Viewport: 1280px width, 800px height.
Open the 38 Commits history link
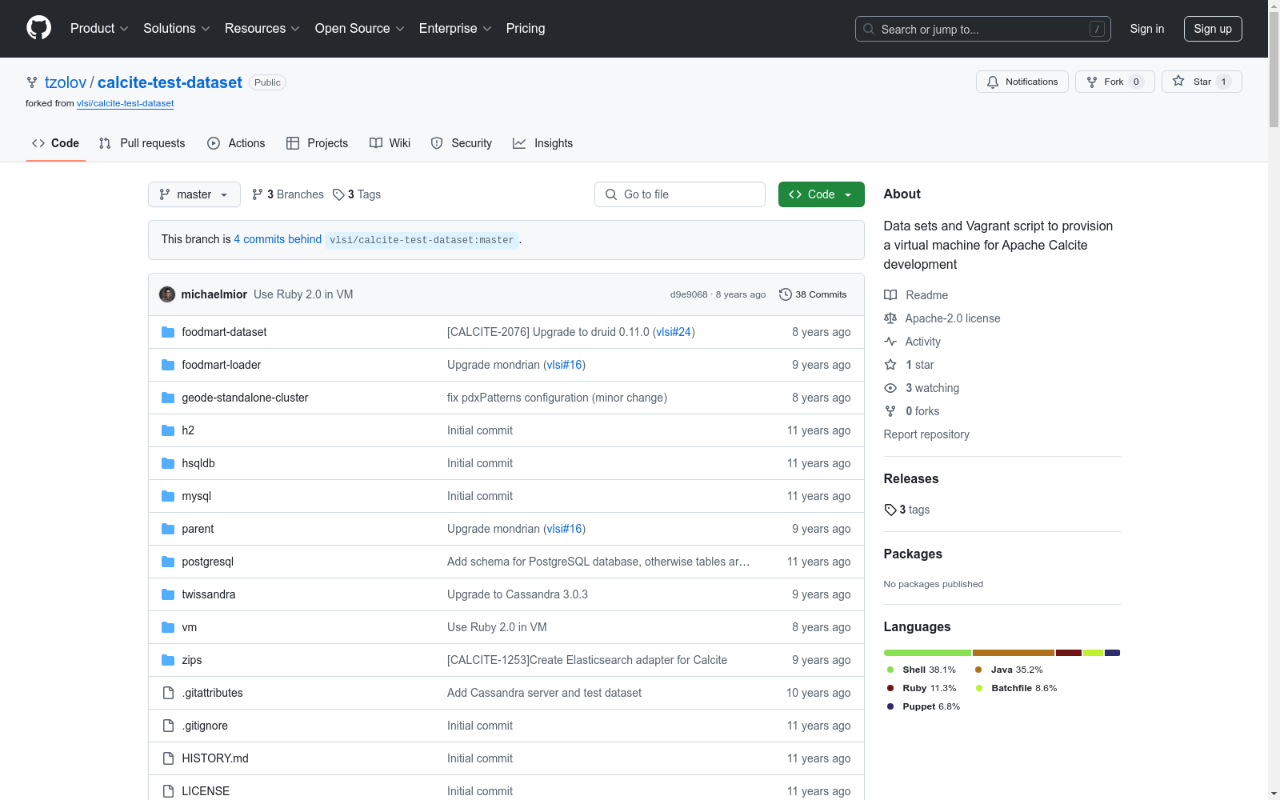(813, 294)
